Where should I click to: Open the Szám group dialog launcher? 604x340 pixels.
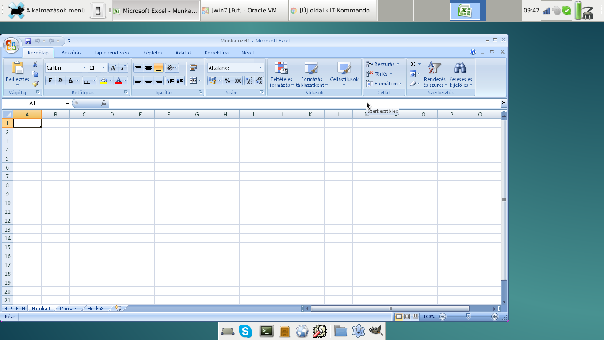tap(262, 93)
